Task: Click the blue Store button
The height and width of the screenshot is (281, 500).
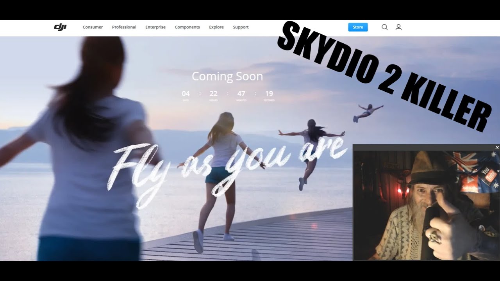Action: tap(358, 27)
